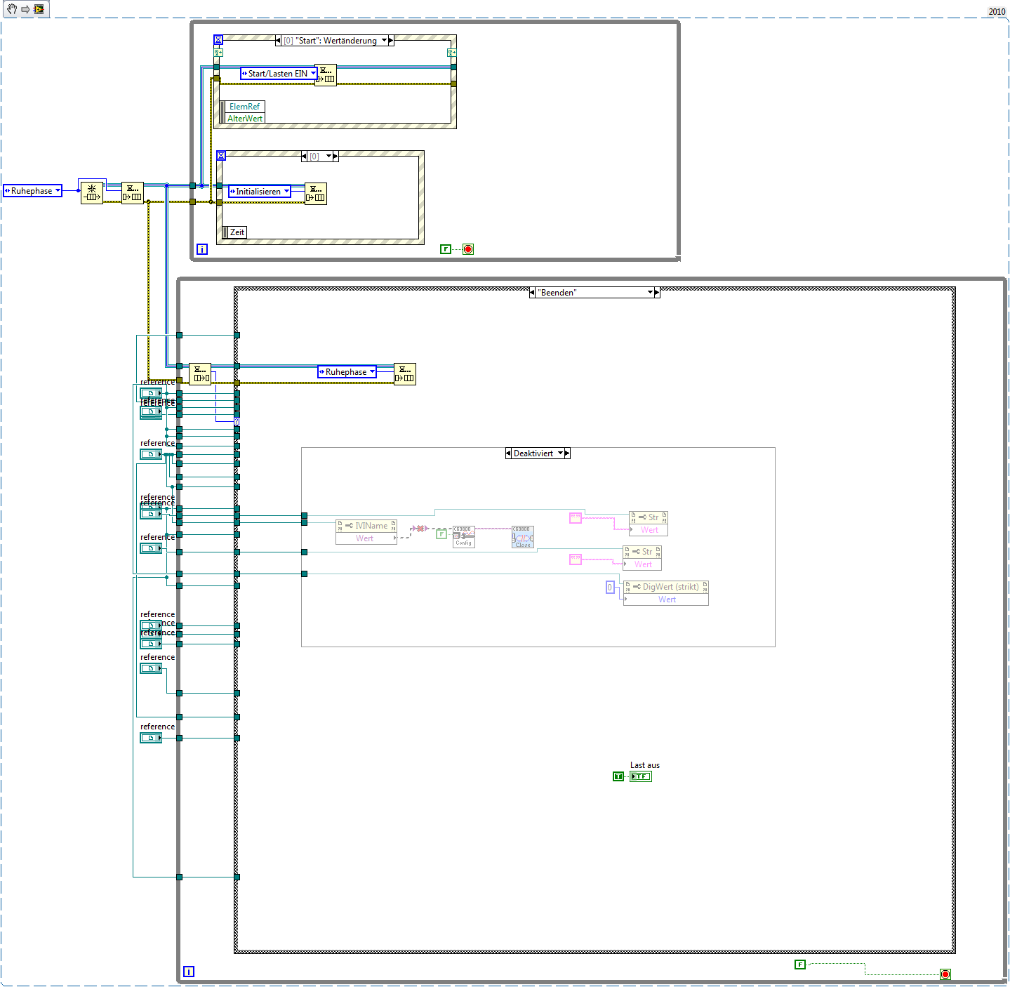Screen dimensions: 1010x987
Task: Show next subdiagram of Deaktiviert structure
Action: pos(567,453)
